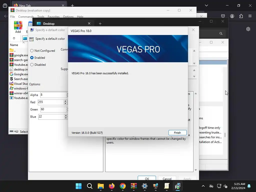Open the notification bell
Image resolution: width=256 pixels, height=192 pixels.
[x=249, y=186]
